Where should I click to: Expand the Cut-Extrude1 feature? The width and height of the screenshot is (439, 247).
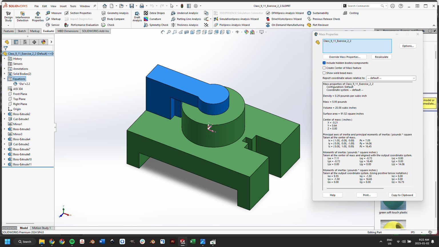coord(5,119)
